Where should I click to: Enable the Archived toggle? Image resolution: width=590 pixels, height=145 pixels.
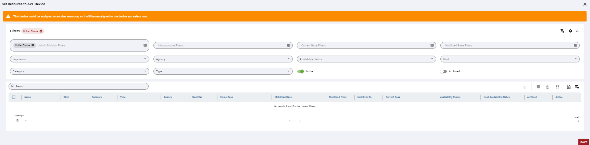click(x=444, y=71)
